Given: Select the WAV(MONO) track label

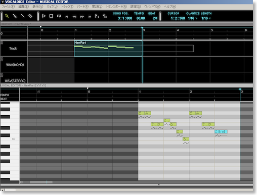Looking at the screenshot, I should pyautogui.click(x=15, y=65).
